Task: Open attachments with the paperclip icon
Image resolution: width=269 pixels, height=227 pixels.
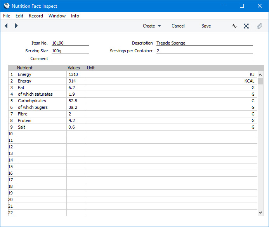Action: (x=259, y=26)
